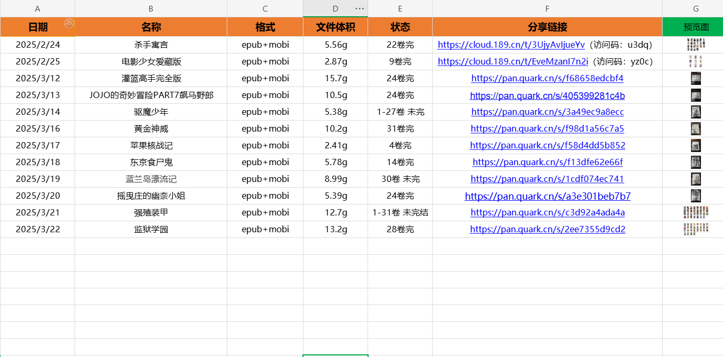This screenshot has height=357, width=723.
Task: Open the quark link ending a3e301beb7b7
Action: pyautogui.click(x=547, y=197)
